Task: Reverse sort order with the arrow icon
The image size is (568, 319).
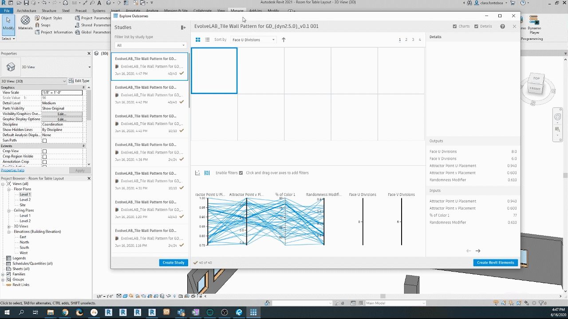Action: (284, 39)
